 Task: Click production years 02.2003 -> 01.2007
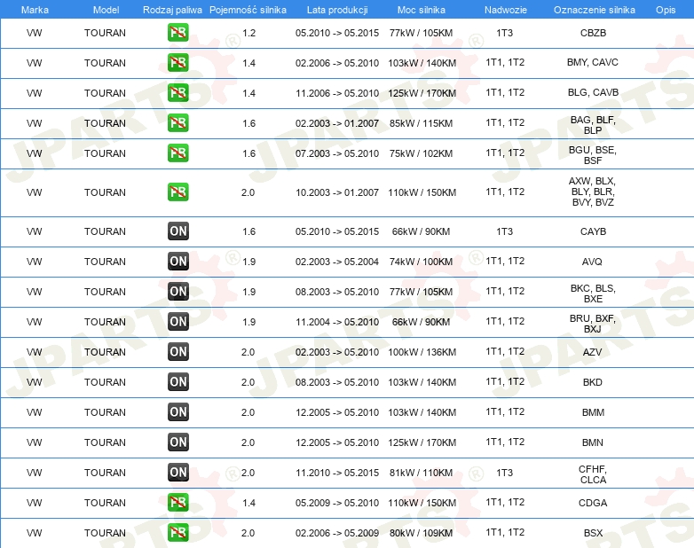tap(337, 123)
